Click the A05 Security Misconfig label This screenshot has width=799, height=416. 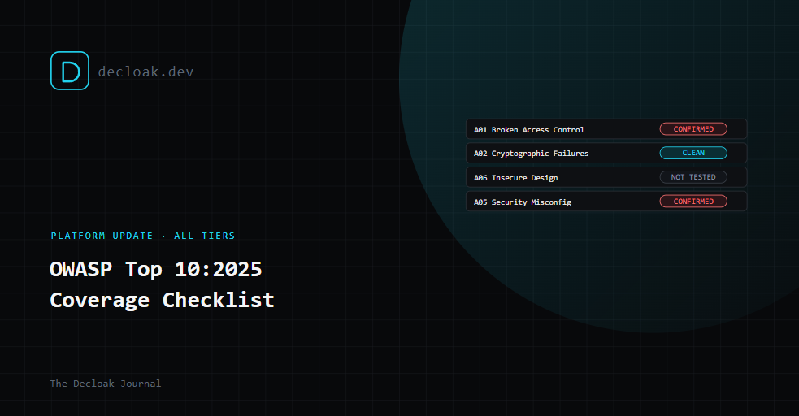pos(523,202)
